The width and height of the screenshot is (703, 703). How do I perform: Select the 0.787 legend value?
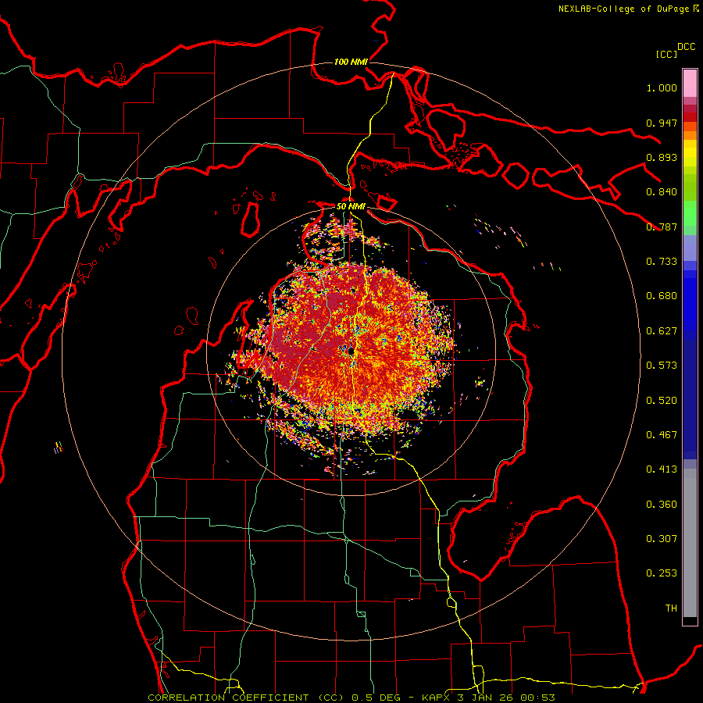(x=662, y=227)
